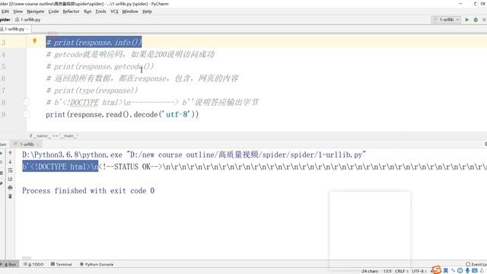Click the Print icon in Run panel
The width and height of the screenshot is (487, 274).
click(10, 188)
